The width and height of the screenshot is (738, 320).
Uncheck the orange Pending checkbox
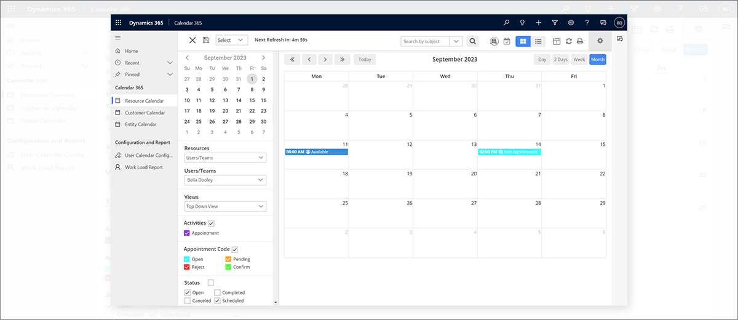point(228,259)
